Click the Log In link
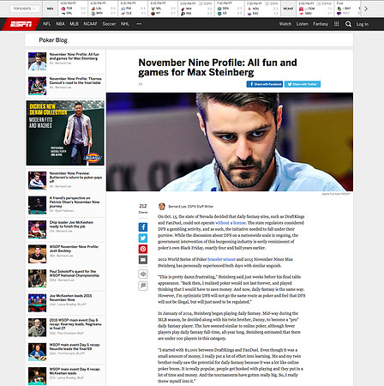Image resolution: width=384 pixels, height=386 pixels. [363, 24]
